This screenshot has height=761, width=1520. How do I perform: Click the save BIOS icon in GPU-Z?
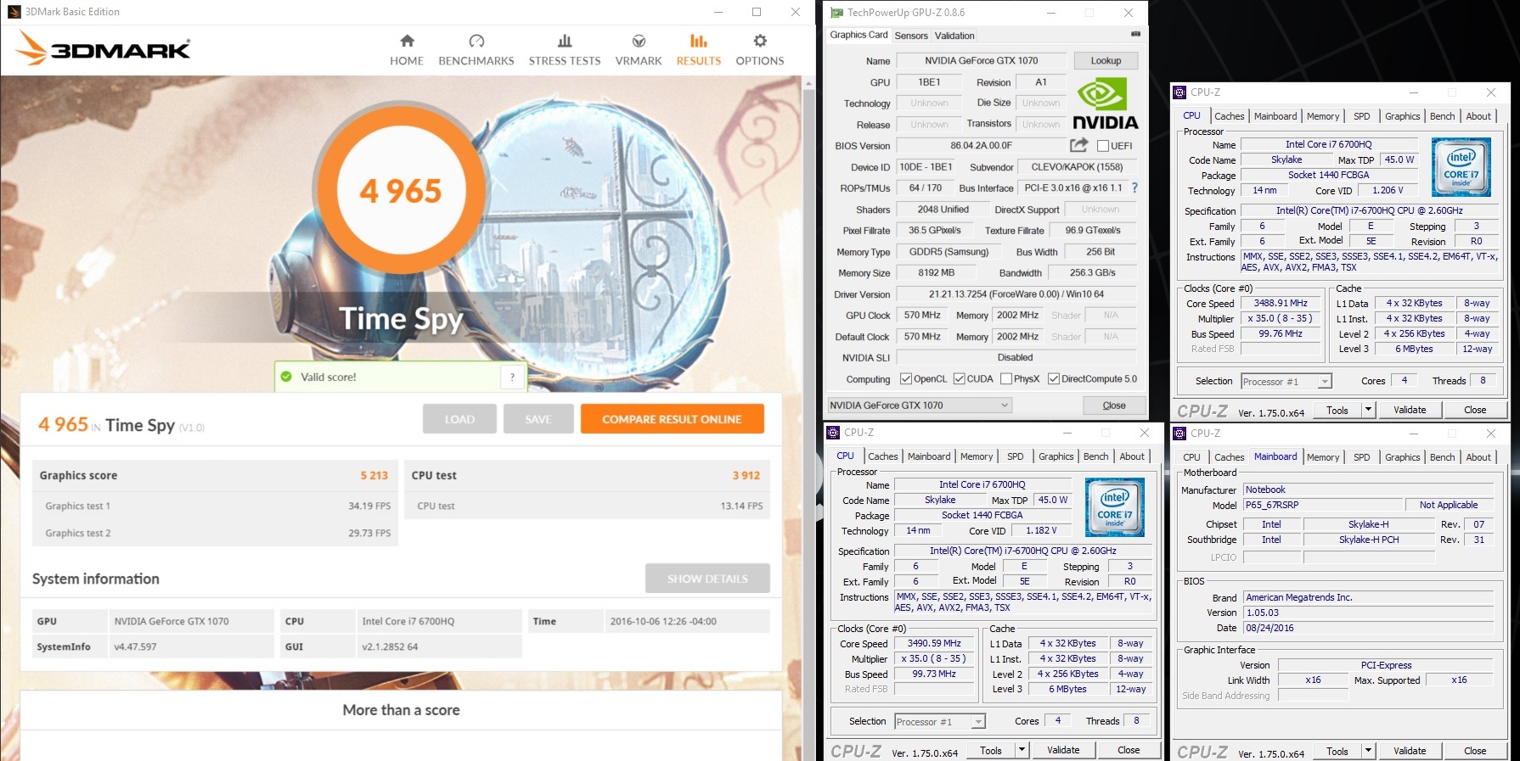point(1078,145)
